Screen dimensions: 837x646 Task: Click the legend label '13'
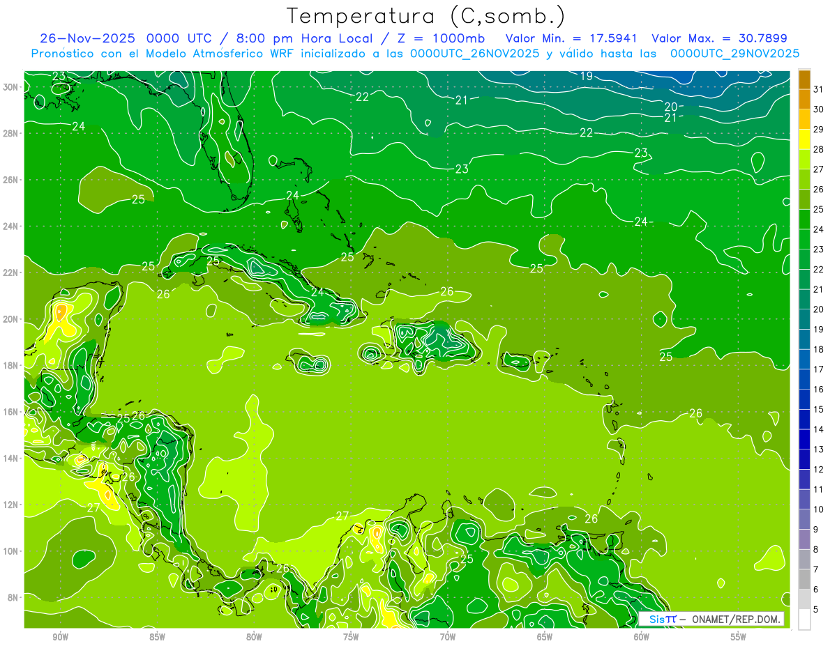coord(818,449)
